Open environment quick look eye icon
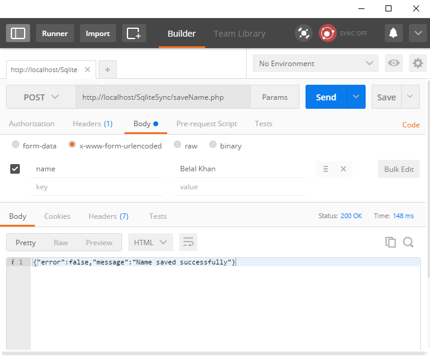The height and width of the screenshot is (357, 430). [x=394, y=63]
